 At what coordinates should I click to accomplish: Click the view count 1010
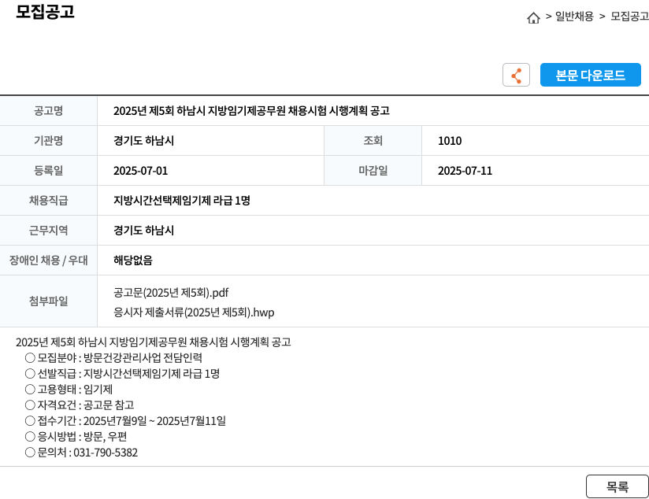point(450,141)
